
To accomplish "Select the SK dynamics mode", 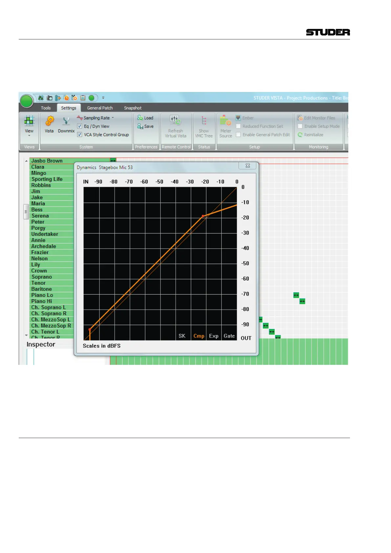I will 182,336.
